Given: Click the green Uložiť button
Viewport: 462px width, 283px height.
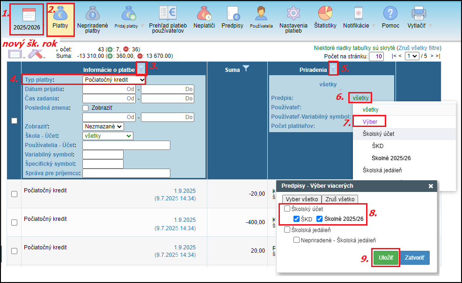Looking at the screenshot, I should click(386, 258).
